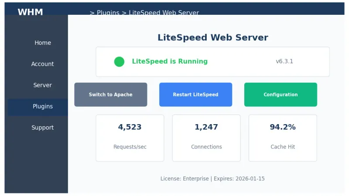Click the 4,523 Requests/sec value
Screen dimensions: 349x196
(x=130, y=127)
